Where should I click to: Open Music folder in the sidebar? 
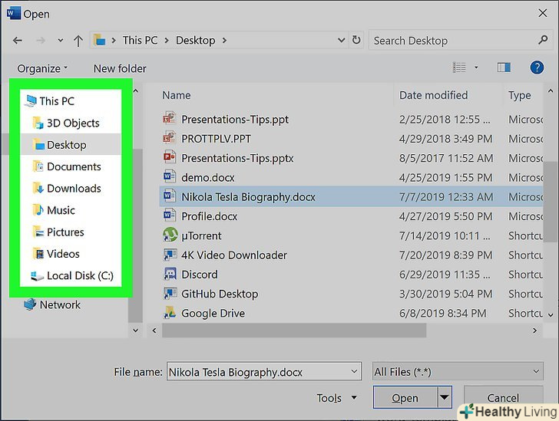click(54, 210)
